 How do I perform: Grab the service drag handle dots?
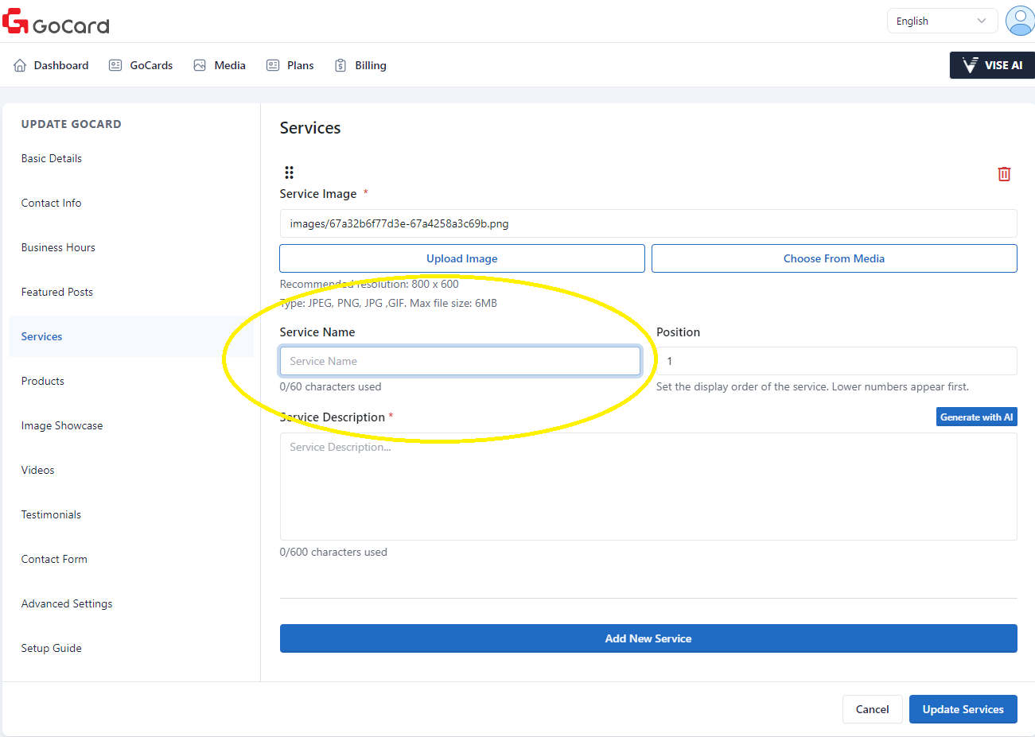pos(289,173)
